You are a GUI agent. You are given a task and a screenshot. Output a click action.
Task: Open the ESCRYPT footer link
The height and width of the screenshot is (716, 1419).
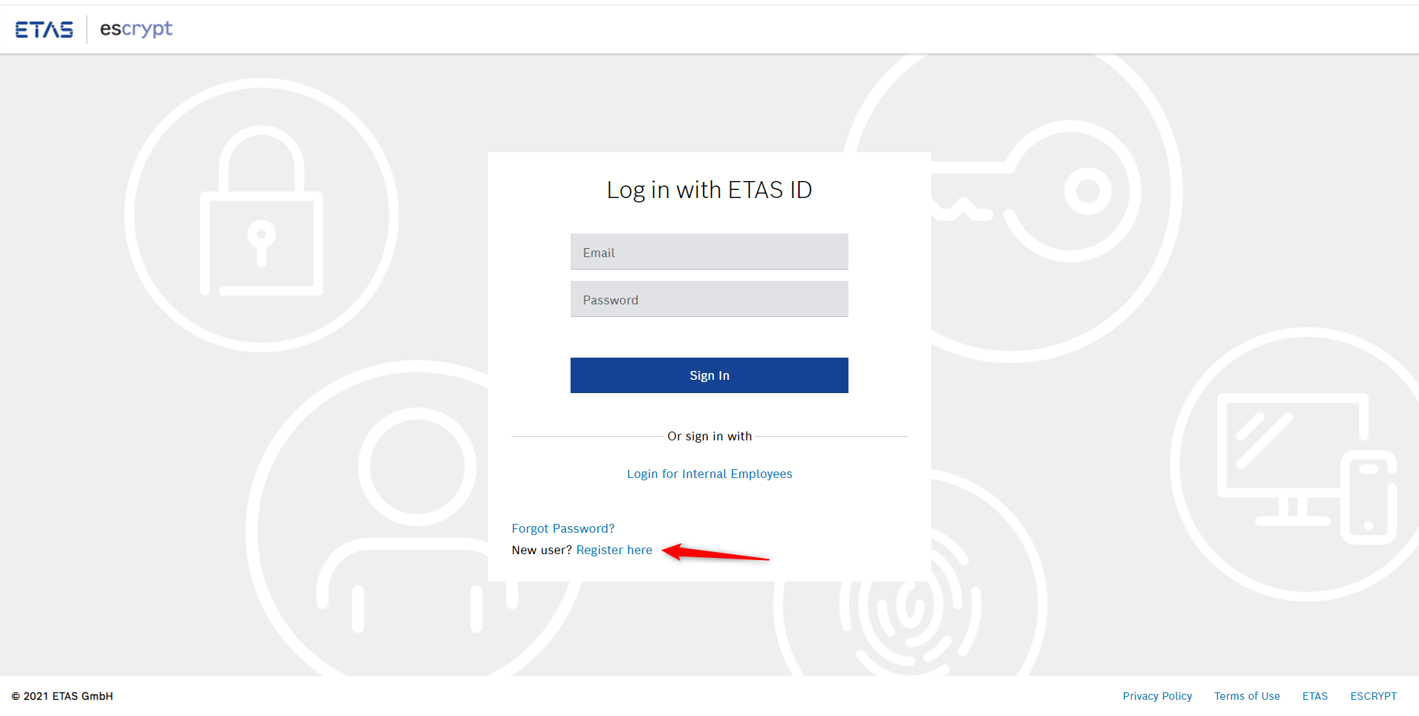(1373, 696)
